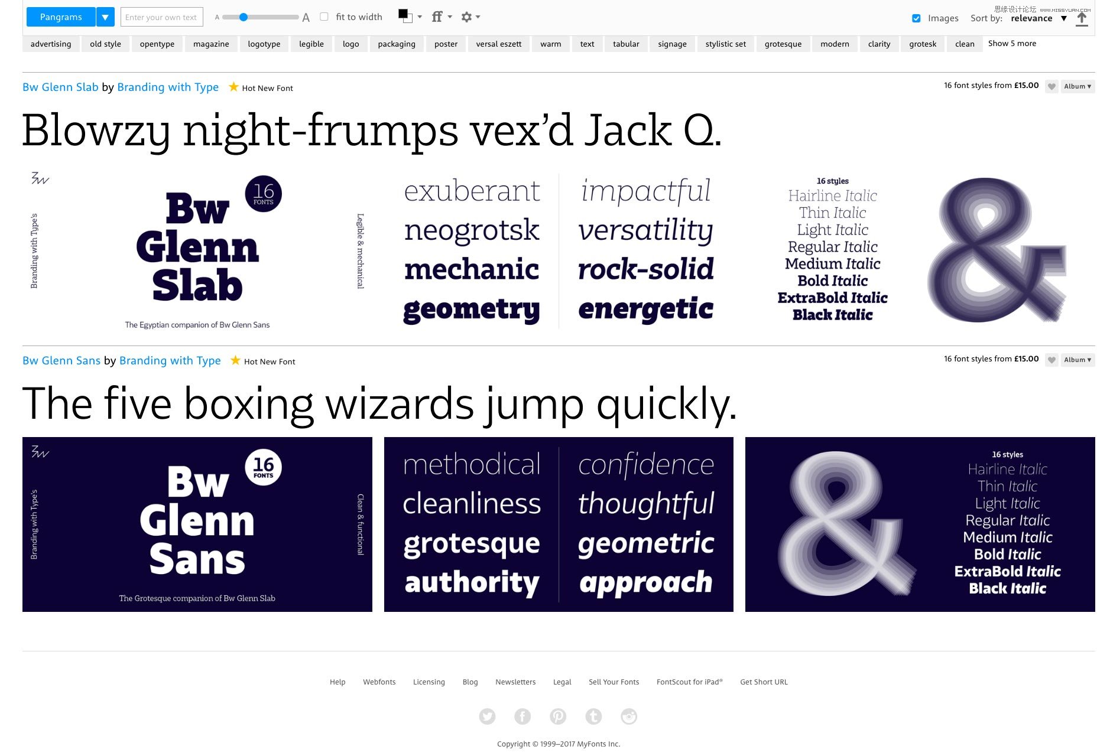1097x756 pixels.
Task: Toggle the fit to width checkbox
Action: (x=324, y=17)
